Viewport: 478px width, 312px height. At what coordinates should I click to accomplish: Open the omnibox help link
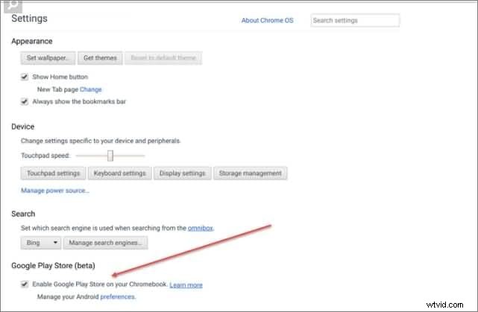coord(201,228)
